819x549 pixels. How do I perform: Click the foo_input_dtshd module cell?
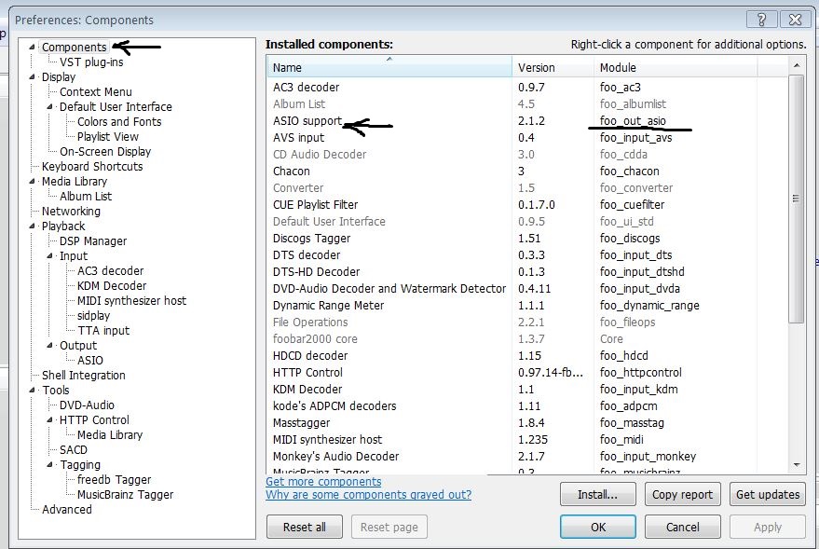(642, 271)
